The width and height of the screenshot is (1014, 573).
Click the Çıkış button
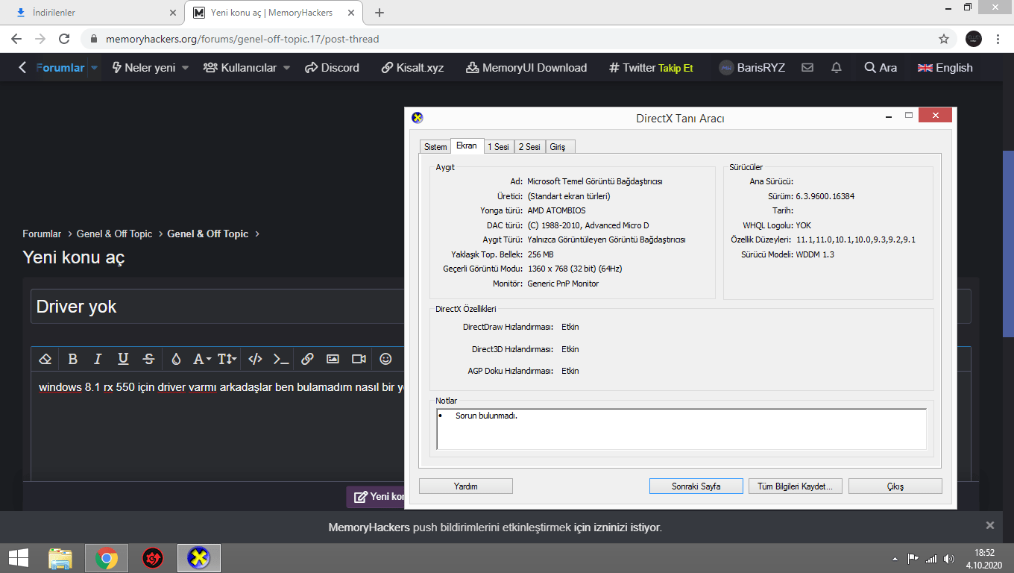(895, 486)
